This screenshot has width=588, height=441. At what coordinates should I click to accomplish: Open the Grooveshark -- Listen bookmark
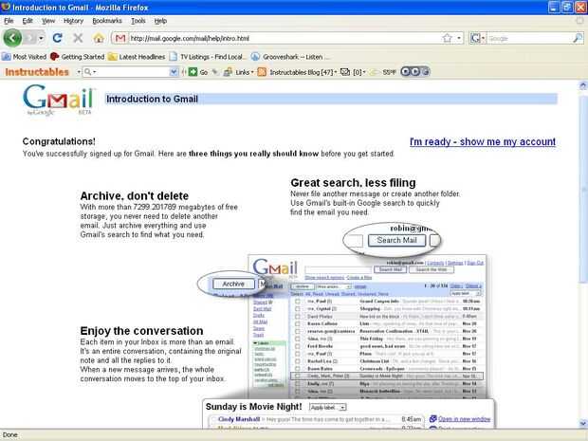click(290, 57)
